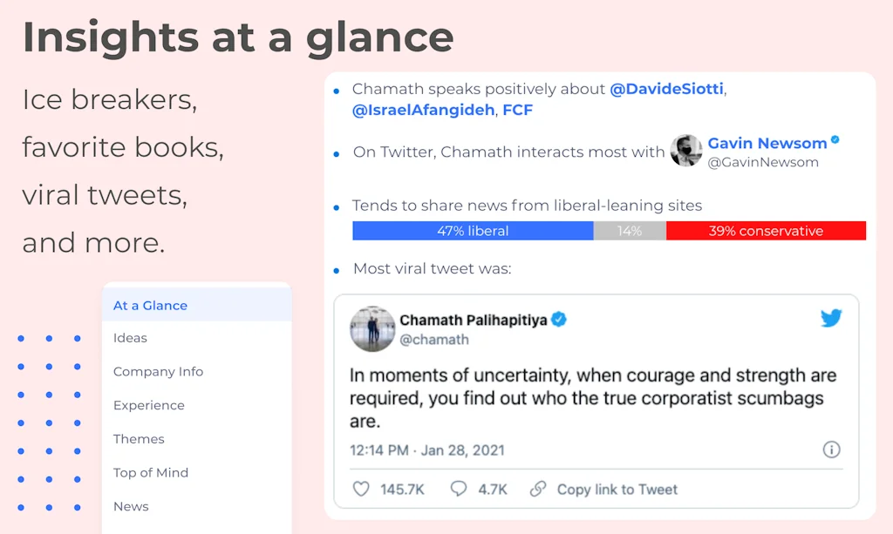Click Copy link to Tweet
Image resolution: width=893 pixels, height=534 pixels.
click(x=617, y=490)
